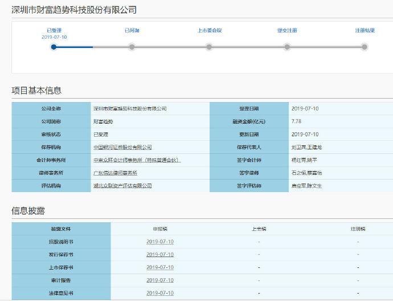Click the 融资金额(亿元) label cell

[x=249, y=121]
